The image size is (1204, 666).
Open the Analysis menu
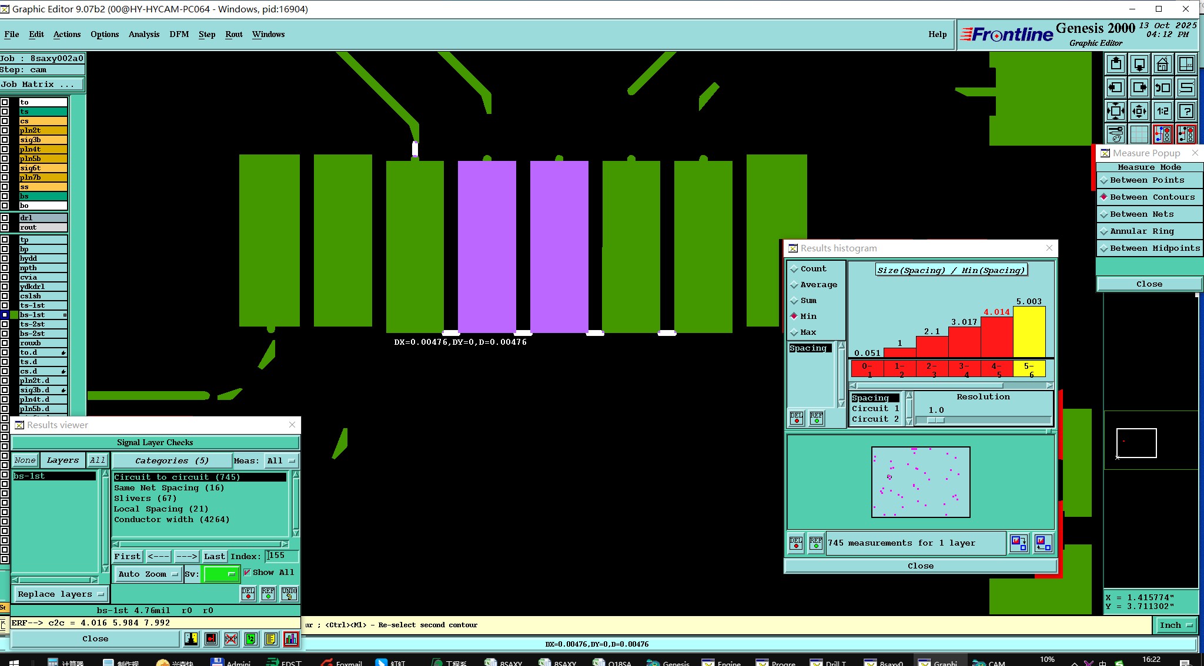(x=144, y=34)
